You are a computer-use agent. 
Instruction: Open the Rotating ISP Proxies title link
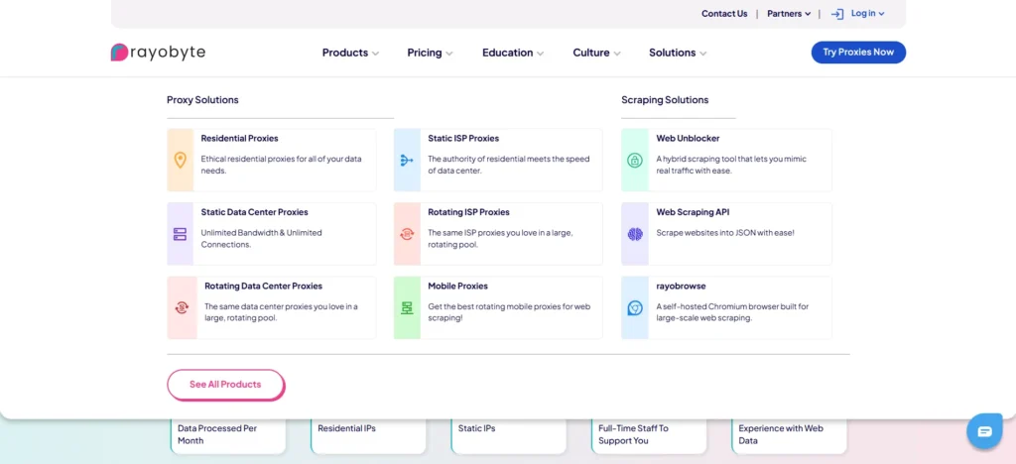coord(468,212)
